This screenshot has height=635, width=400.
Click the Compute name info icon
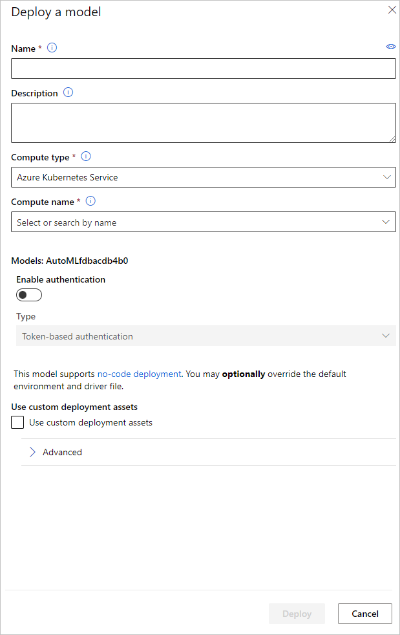[90, 201]
